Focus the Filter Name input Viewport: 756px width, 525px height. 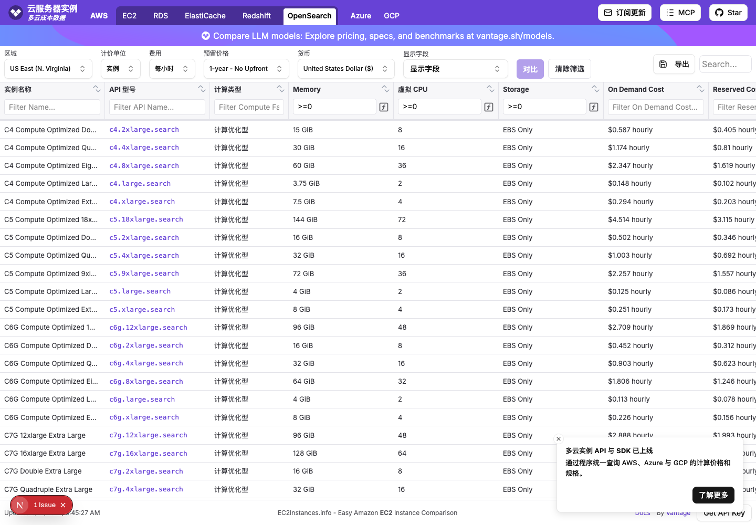tap(52, 107)
